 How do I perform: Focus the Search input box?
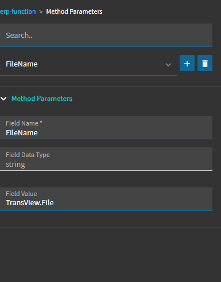(x=106, y=35)
